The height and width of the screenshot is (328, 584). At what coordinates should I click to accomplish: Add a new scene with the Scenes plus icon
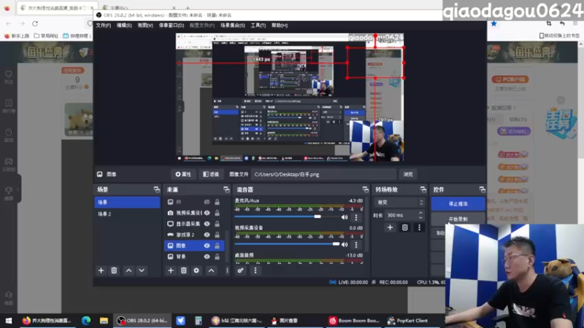click(101, 270)
